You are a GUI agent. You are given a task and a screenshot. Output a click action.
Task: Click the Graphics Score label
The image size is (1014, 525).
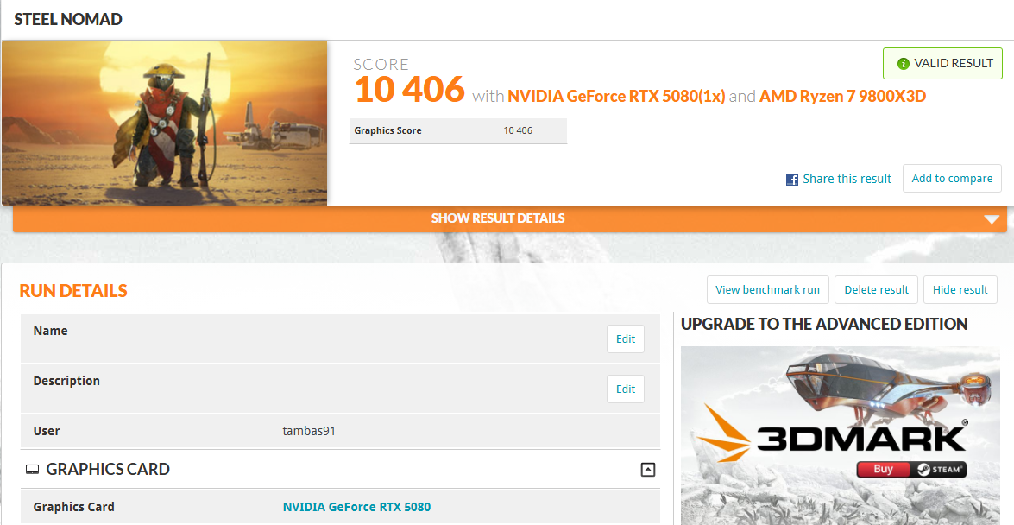(x=387, y=130)
